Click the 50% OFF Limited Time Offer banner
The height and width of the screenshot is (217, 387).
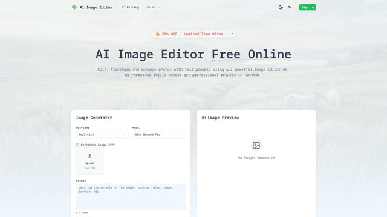(193, 34)
